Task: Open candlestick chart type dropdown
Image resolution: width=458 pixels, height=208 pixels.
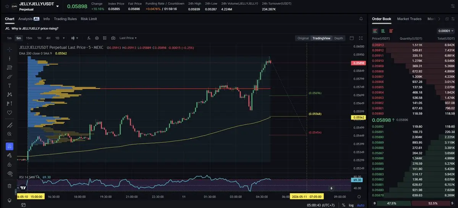Action: point(75,38)
